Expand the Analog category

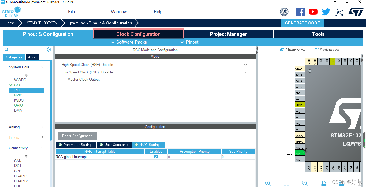pyautogui.click(x=42, y=127)
